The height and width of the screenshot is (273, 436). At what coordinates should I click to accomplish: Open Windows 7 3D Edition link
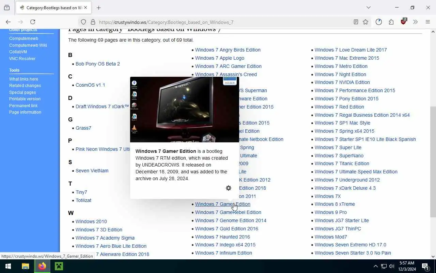point(99,230)
